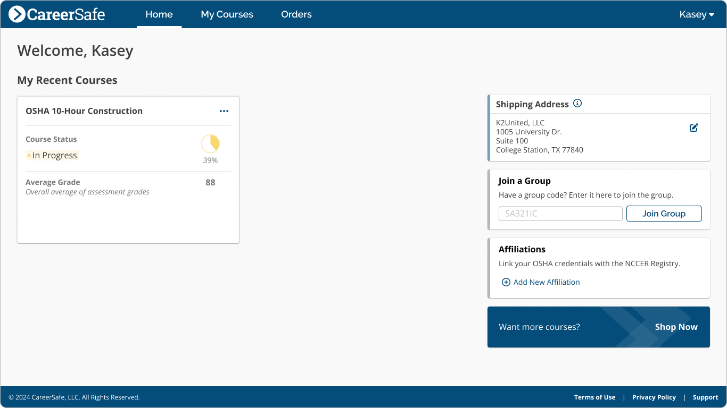Open the Kasey menu chevron arrow
Image resolution: width=727 pixels, height=408 pixels.
(x=712, y=14)
